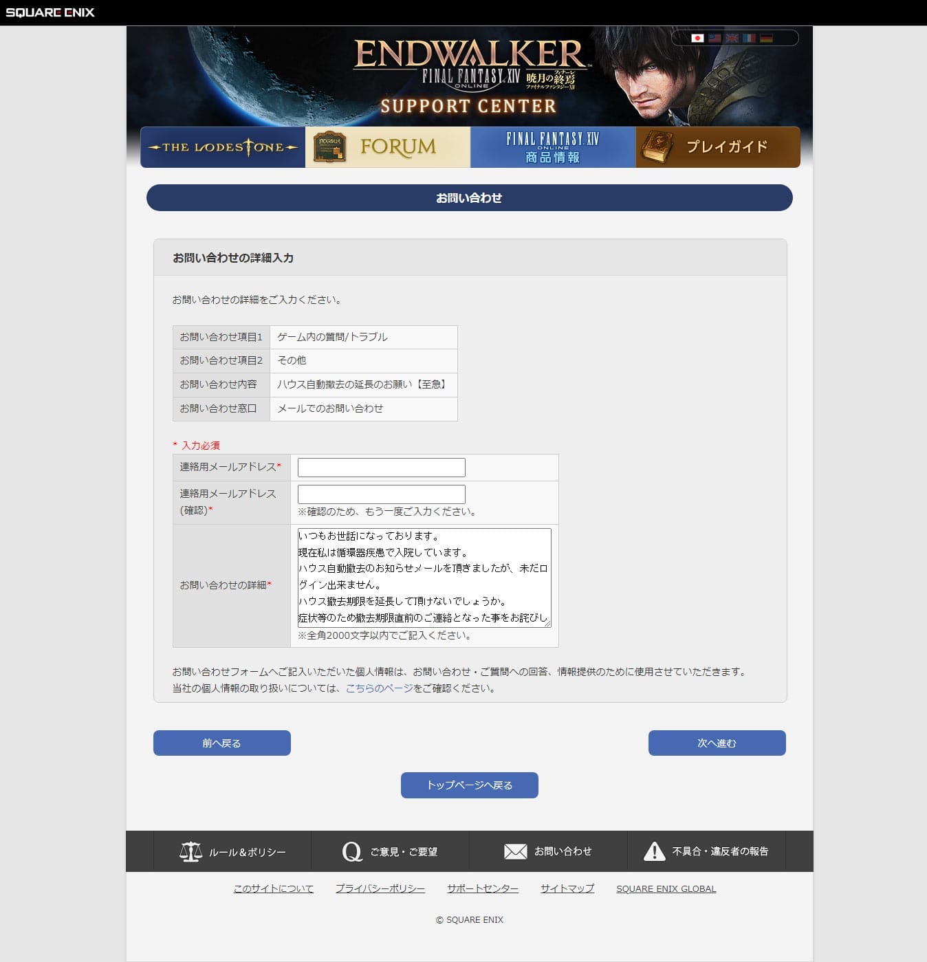Viewport: 927px width, 962px height.
Task: Click the 前へ戻る back button
Action: [222, 743]
